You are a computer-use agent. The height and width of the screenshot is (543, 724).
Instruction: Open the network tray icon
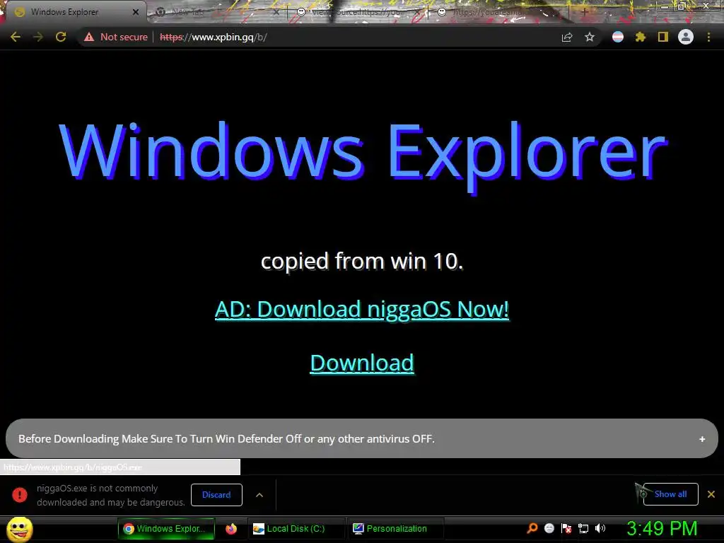[583, 528]
